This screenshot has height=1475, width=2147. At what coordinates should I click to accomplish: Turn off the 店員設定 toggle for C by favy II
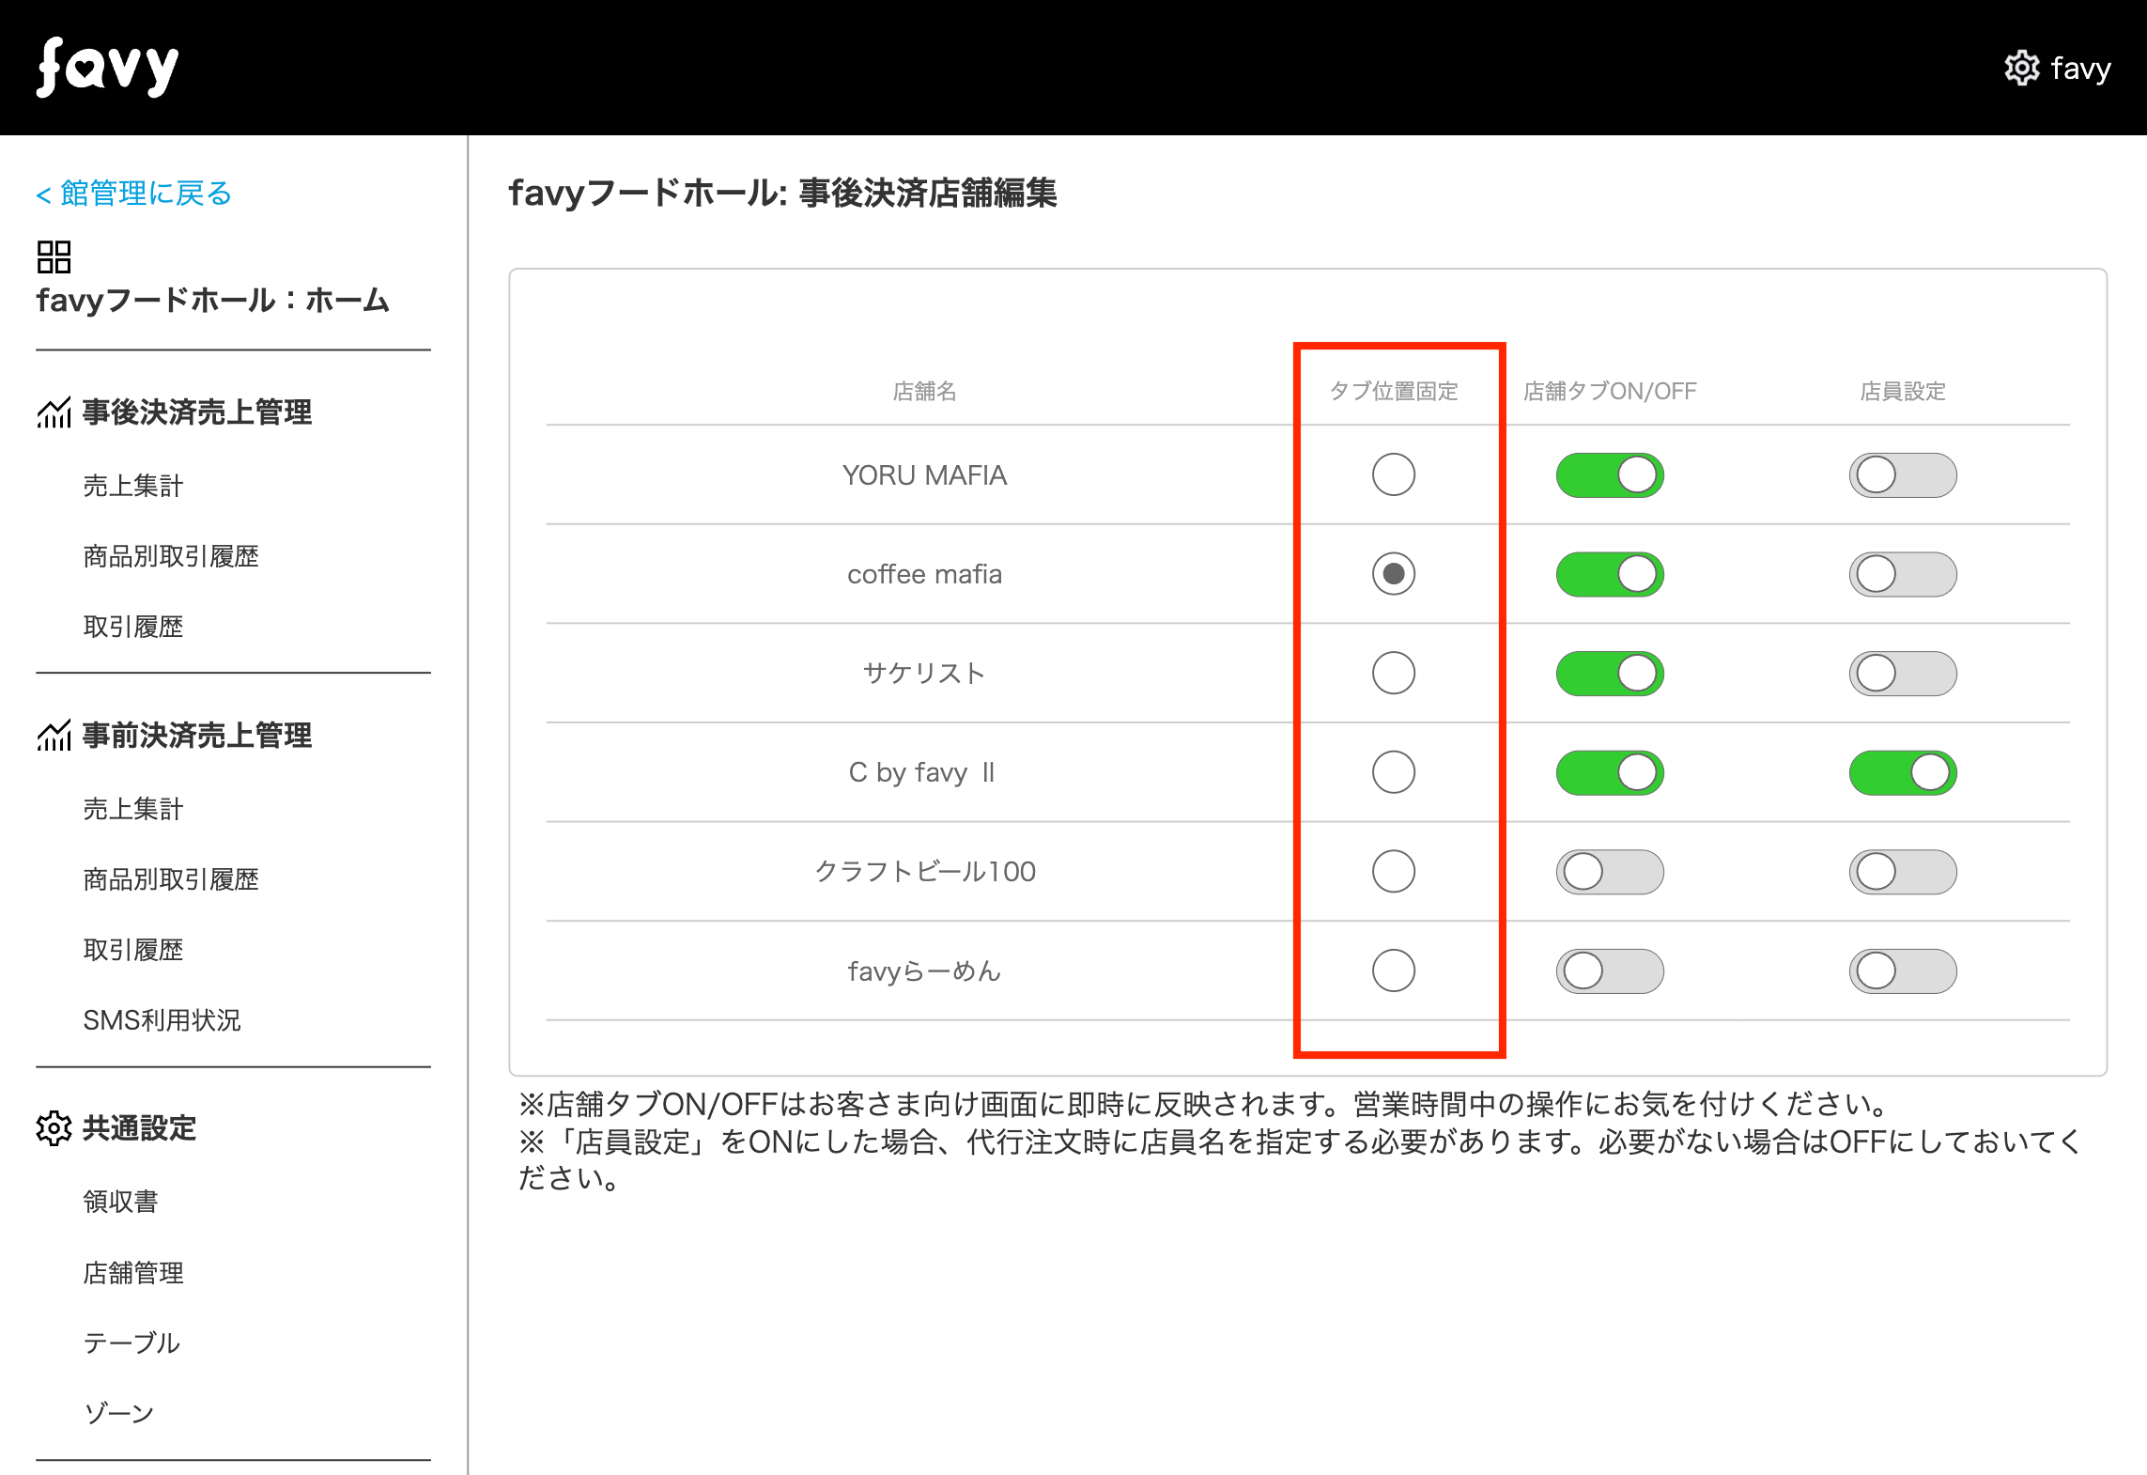[x=1903, y=772]
